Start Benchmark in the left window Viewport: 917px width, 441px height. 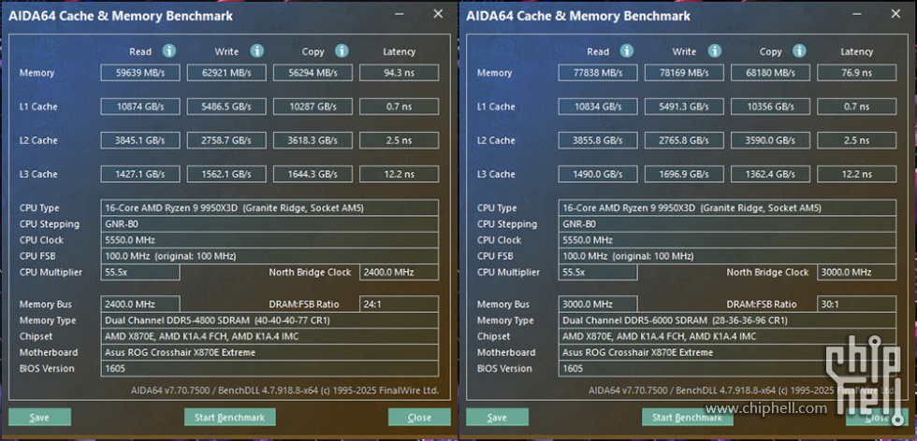point(230,418)
